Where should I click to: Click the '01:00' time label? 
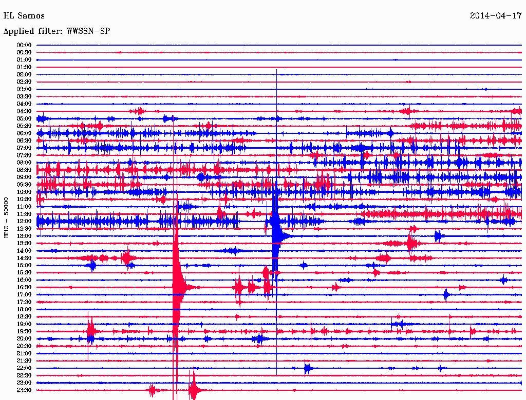point(24,59)
